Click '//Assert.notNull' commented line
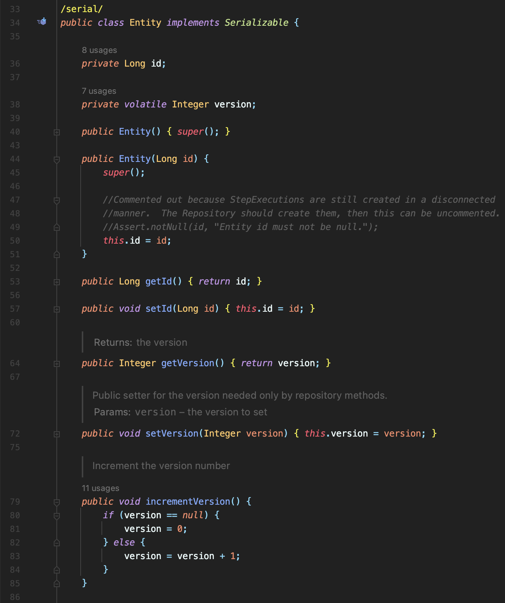The image size is (505, 603). tap(240, 227)
